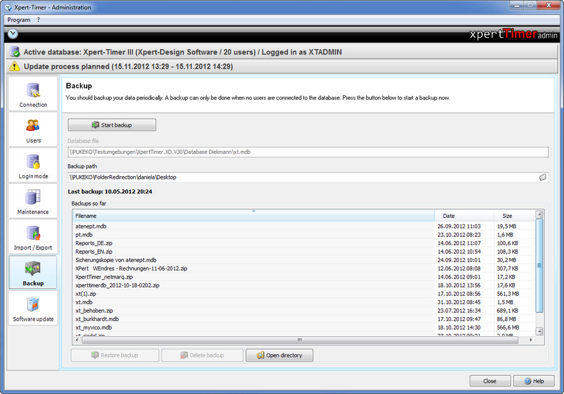Sort backups by the Filename column header
Viewport: 564px width, 394px height.
point(253,216)
